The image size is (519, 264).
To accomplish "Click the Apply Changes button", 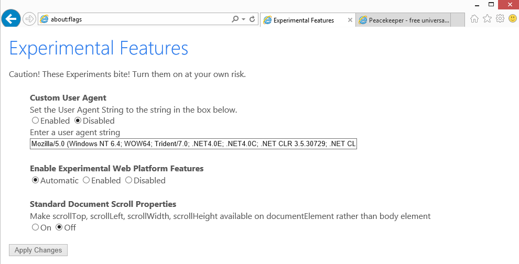I will point(38,250).
